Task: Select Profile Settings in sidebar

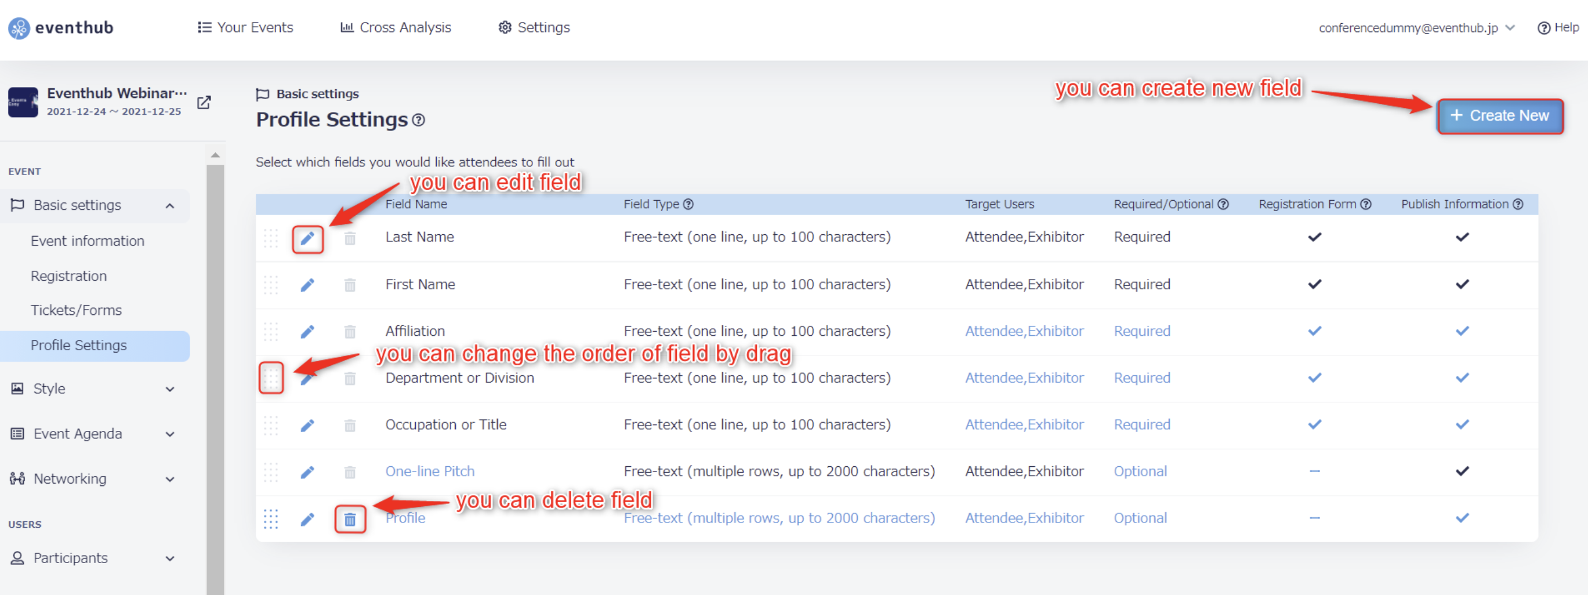Action: [x=95, y=346]
